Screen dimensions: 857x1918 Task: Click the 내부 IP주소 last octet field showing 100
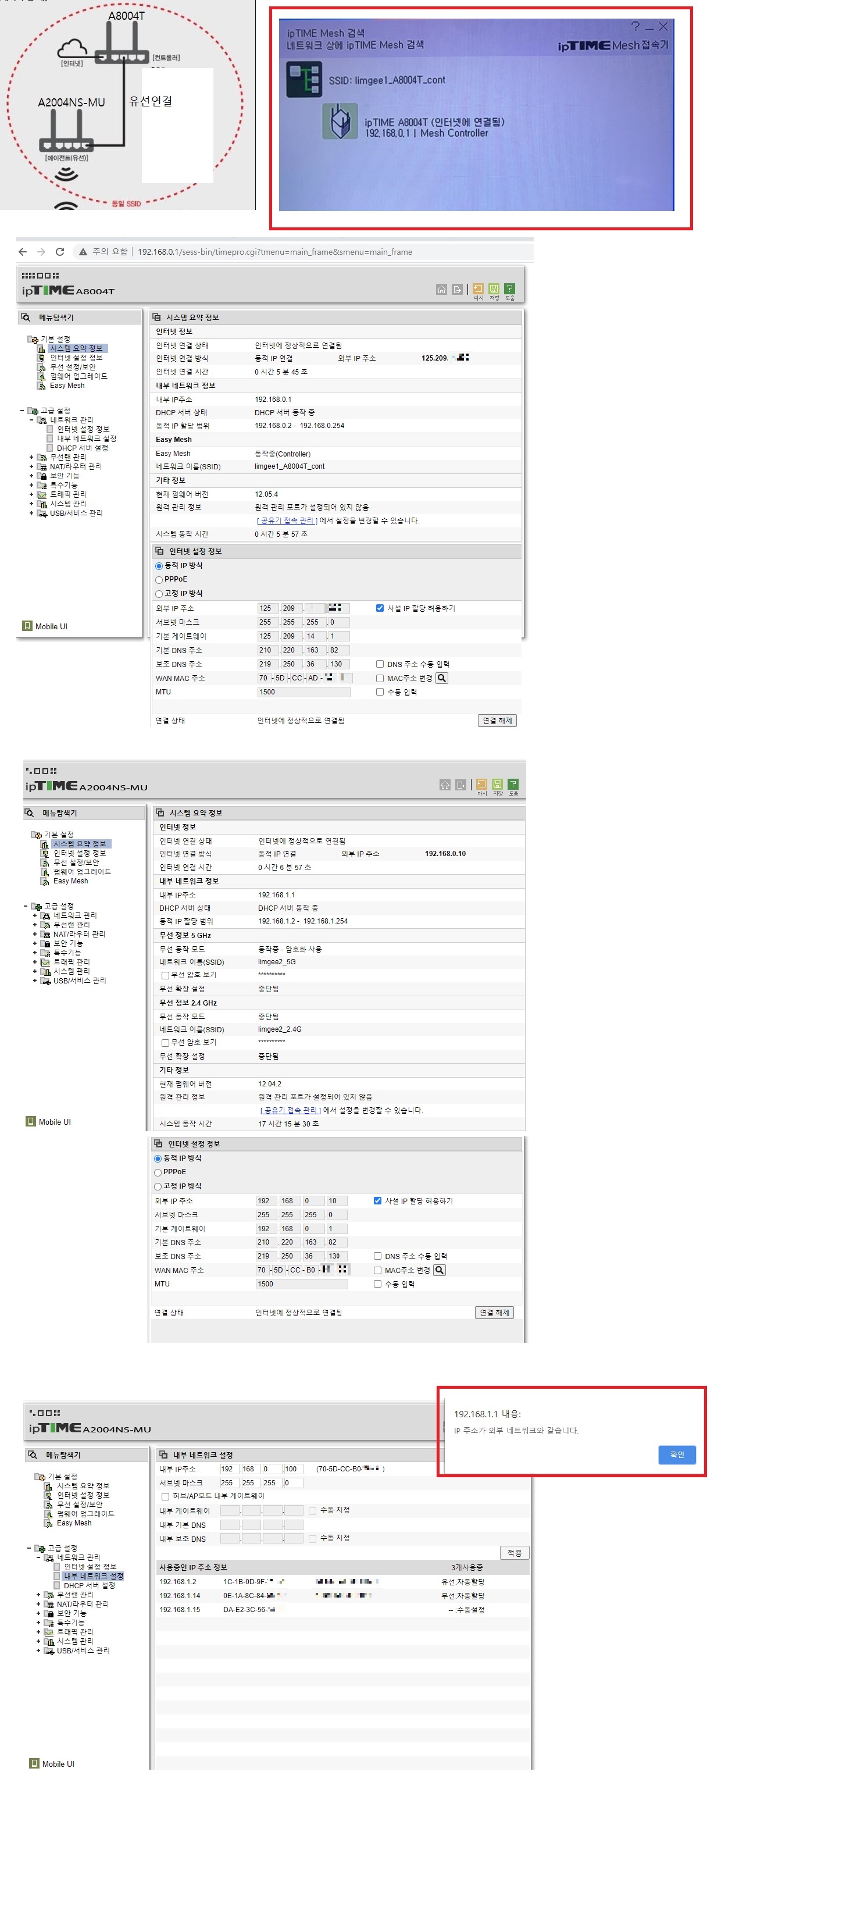pyautogui.click(x=294, y=1469)
